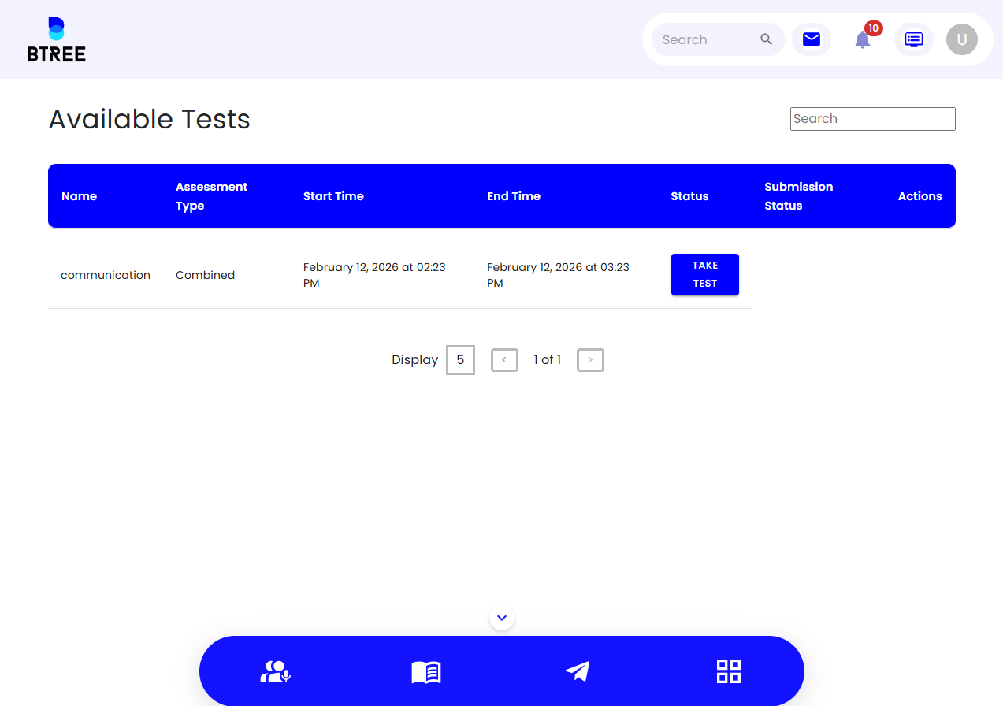Open the chat messages icon
The height and width of the screenshot is (706, 1003).
point(914,39)
